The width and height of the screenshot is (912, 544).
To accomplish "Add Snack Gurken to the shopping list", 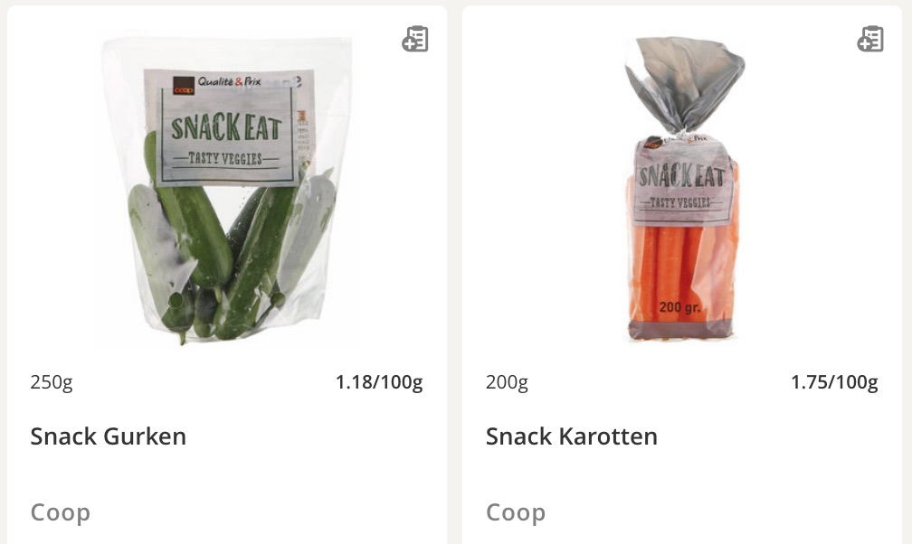I will click(x=415, y=39).
